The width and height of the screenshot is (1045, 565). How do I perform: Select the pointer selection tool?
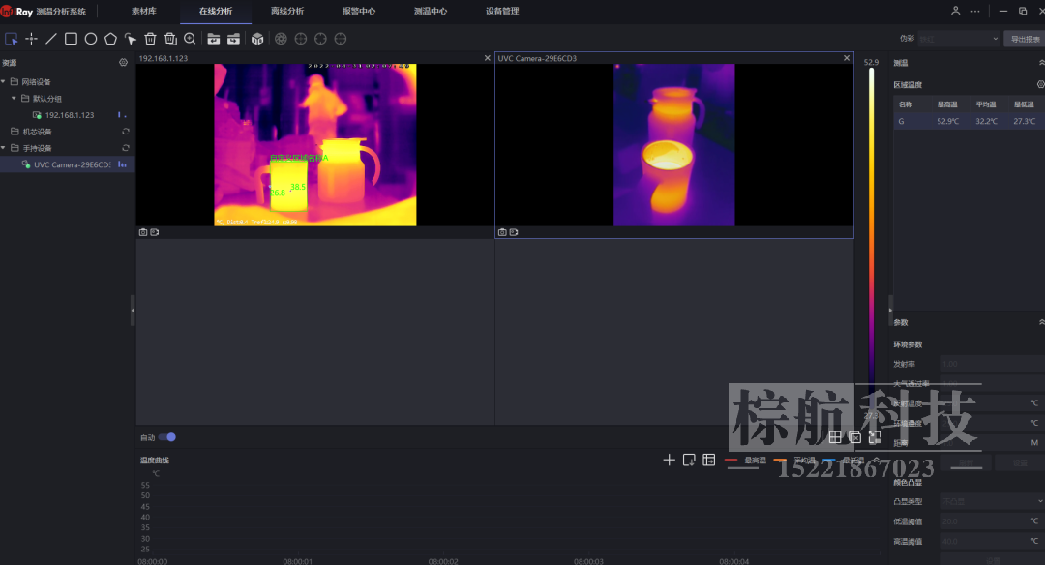tap(11, 39)
